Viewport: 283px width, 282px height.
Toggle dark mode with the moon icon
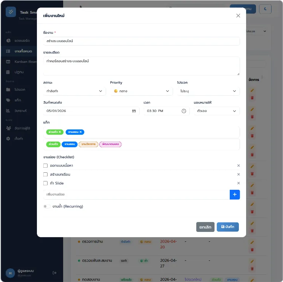[x=265, y=9]
